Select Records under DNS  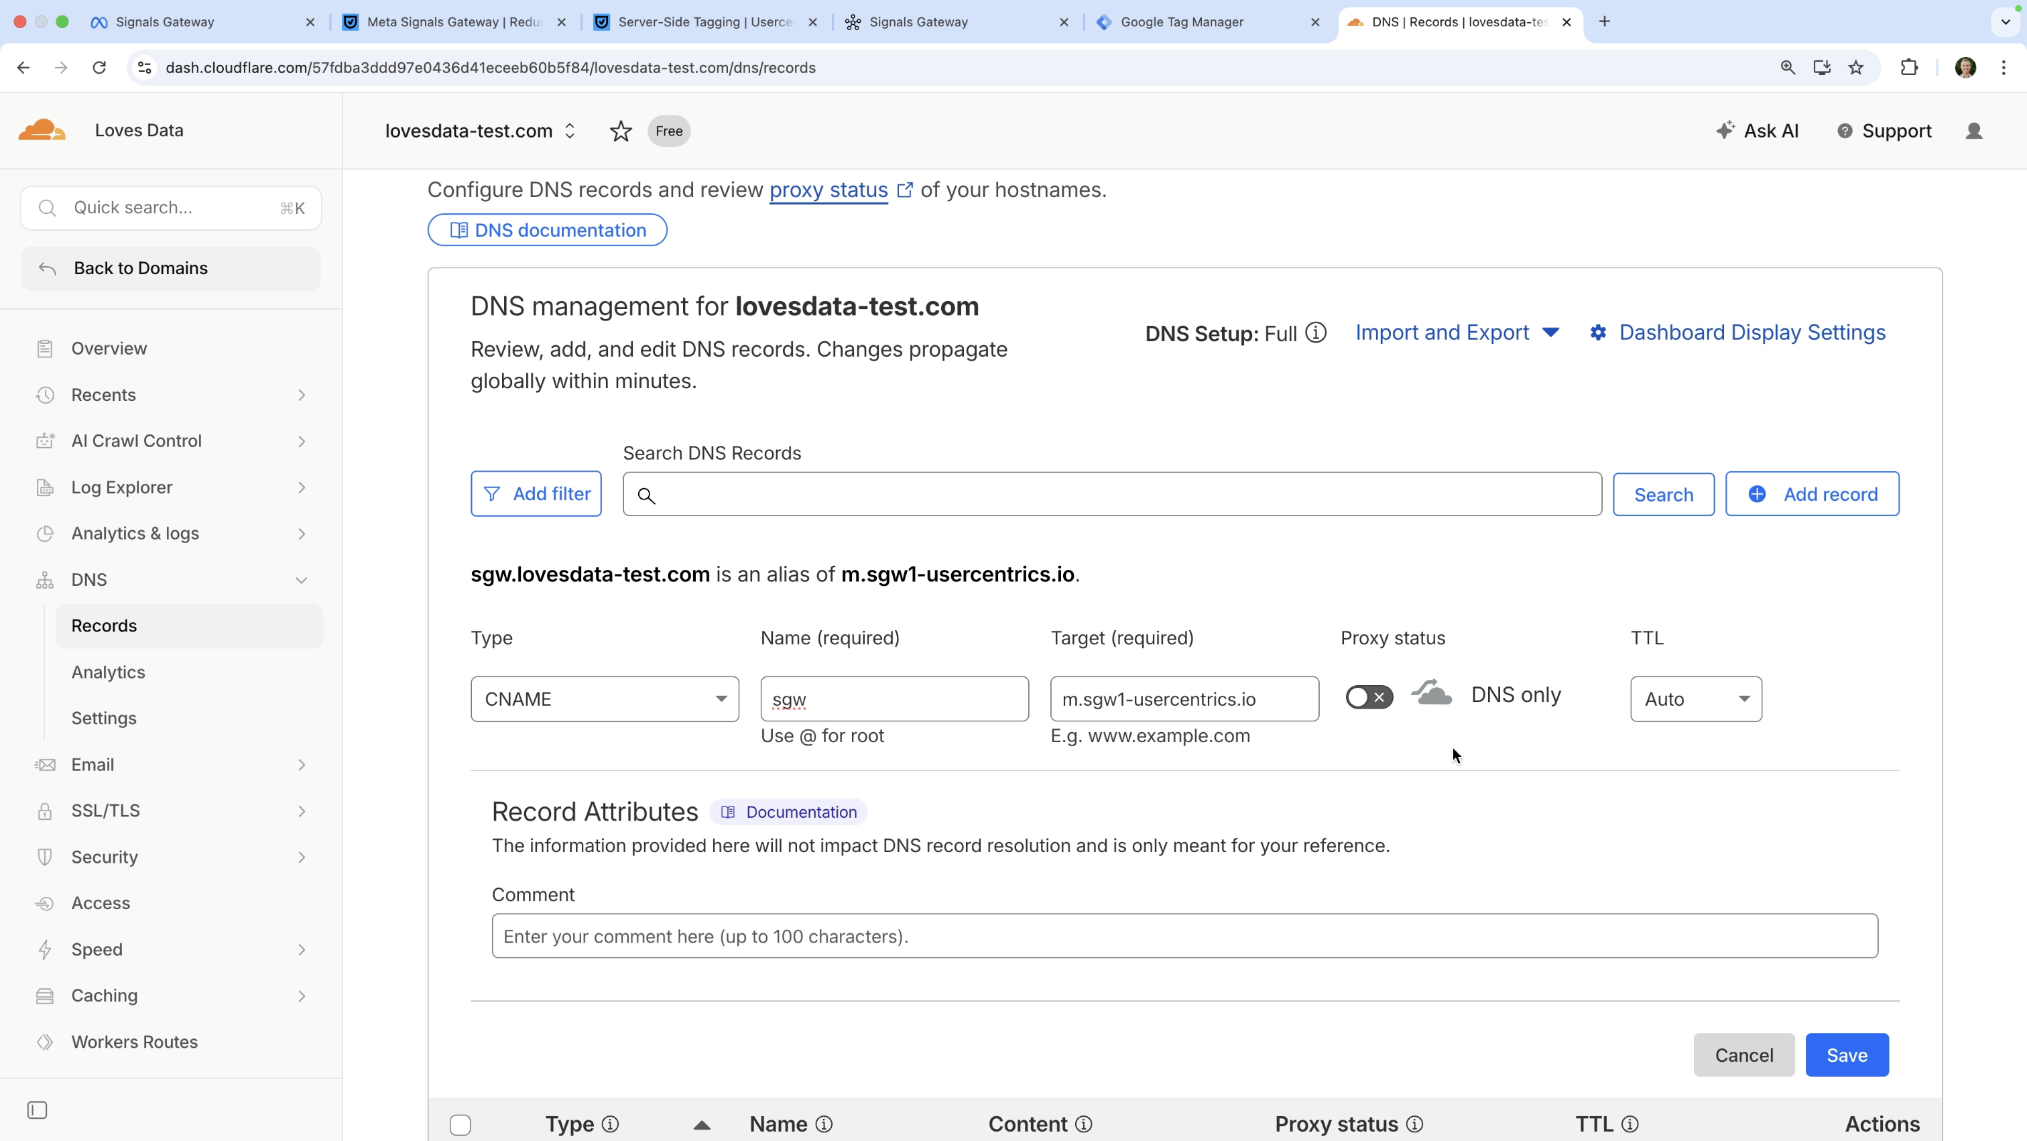pyautogui.click(x=189, y=625)
